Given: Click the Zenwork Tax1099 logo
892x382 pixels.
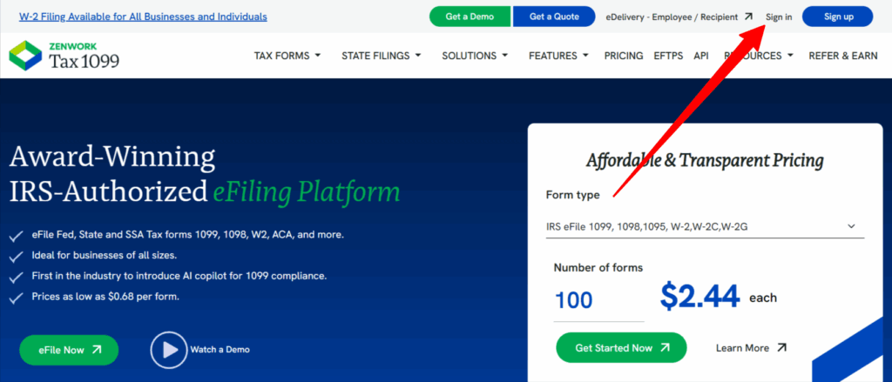Looking at the screenshot, I should click(64, 56).
